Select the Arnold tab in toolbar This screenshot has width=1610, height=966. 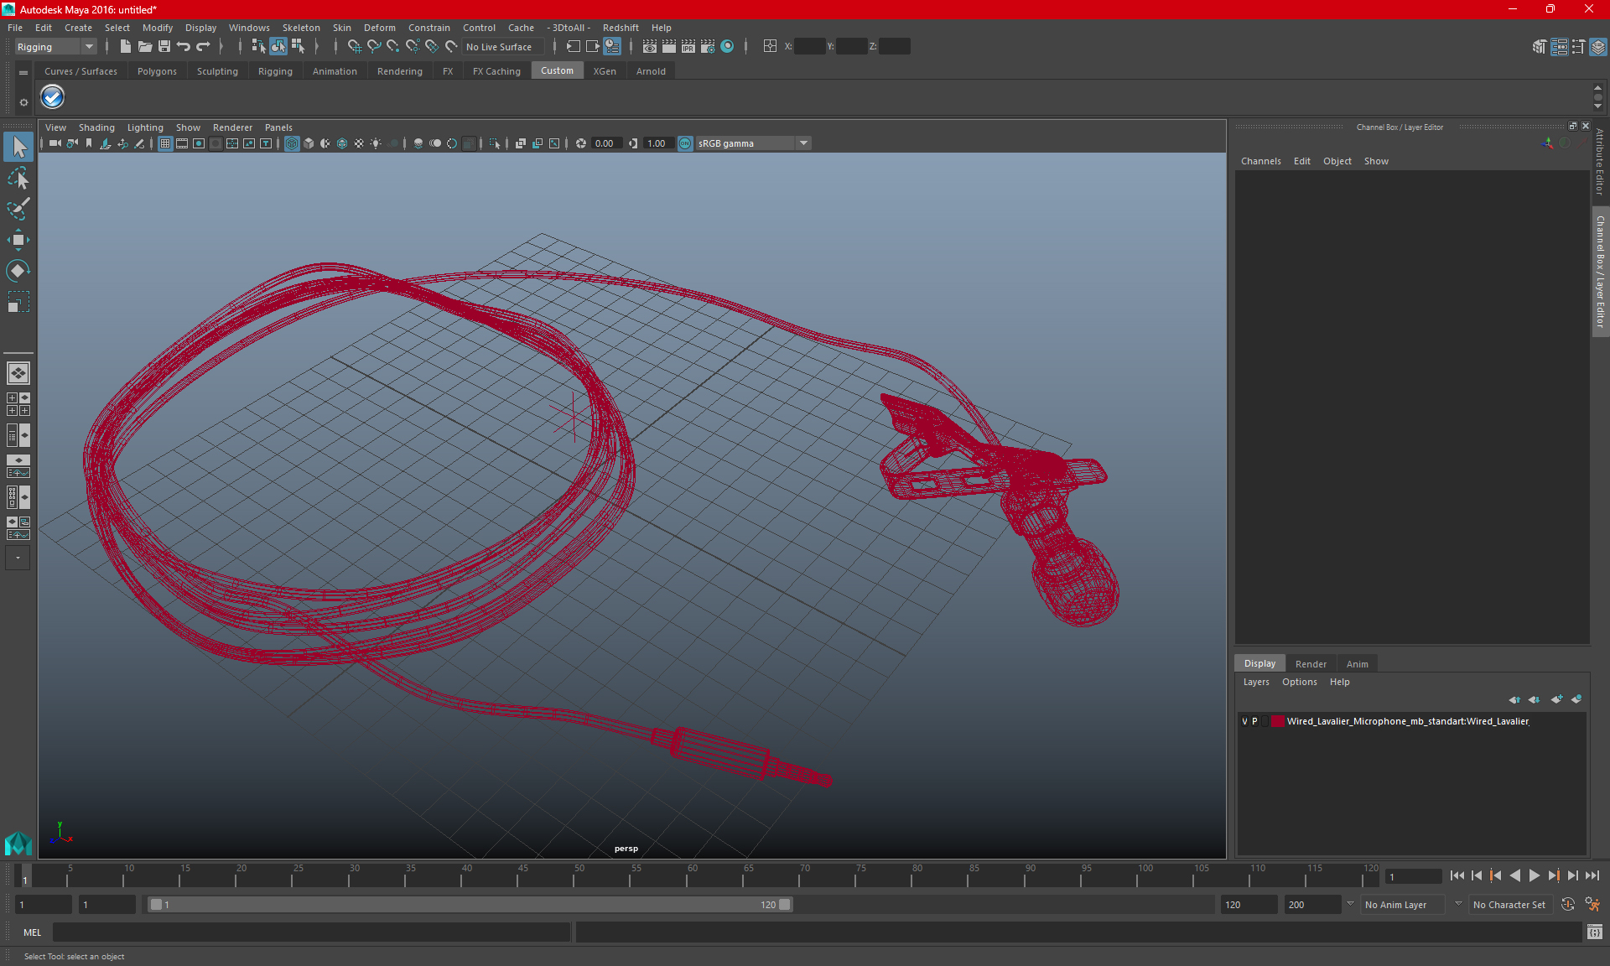point(650,71)
